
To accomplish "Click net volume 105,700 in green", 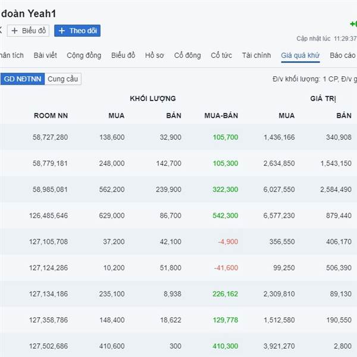I will pyautogui.click(x=226, y=137).
